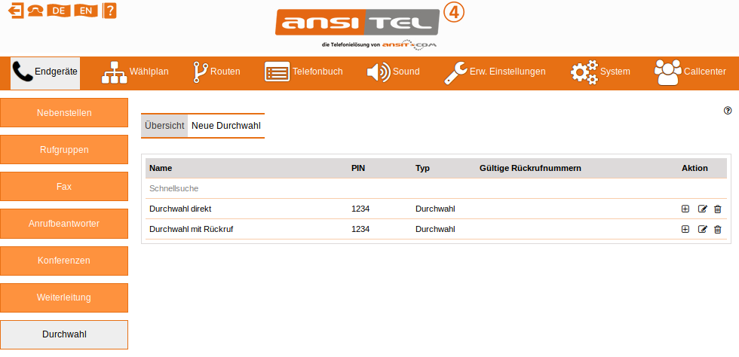Edit the 'Durchwahl direkt' entry
This screenshot has width=739, height=357.
coord(703,209)
